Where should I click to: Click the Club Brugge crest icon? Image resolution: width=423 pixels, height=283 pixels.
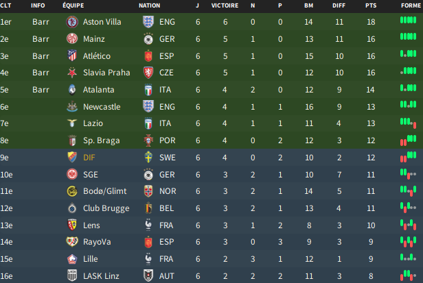click(71, 208)
